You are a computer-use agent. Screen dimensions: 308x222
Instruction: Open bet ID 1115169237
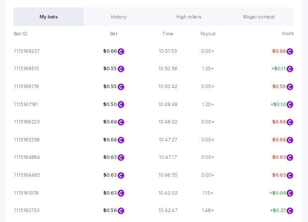point(26,51)
